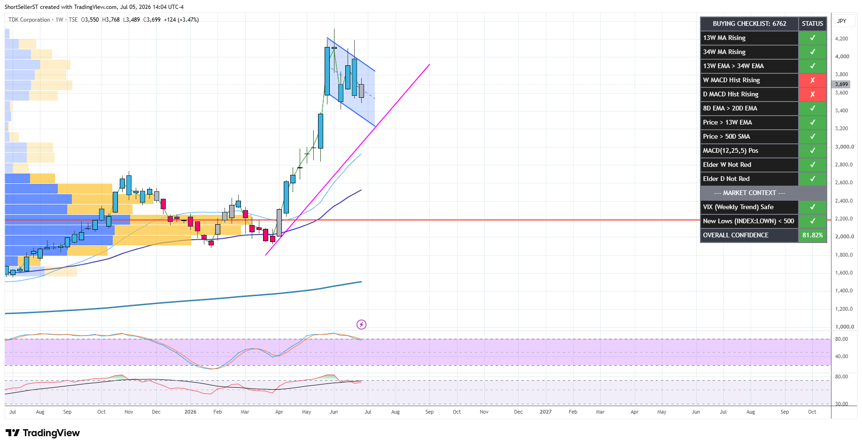Click the checkmark for MACD(12,25,5) Pos
The width and height of the screenshot is (862, 447).
click(x=812, y=150)
